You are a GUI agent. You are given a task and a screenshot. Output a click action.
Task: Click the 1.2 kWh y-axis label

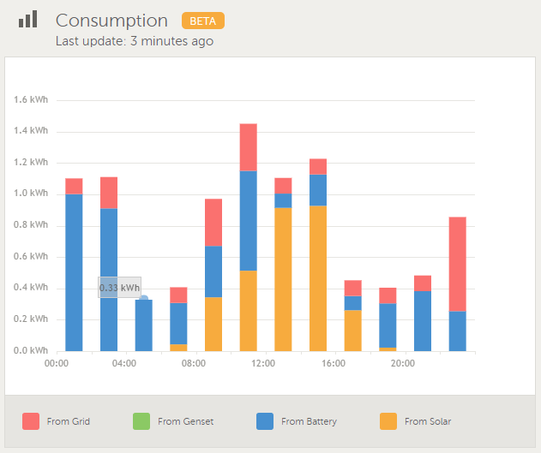31,162
